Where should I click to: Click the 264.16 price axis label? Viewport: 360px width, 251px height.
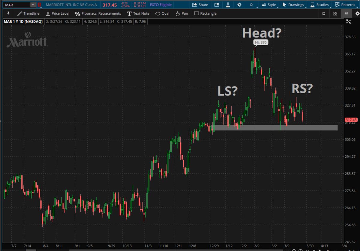click(x=350, y=208)
